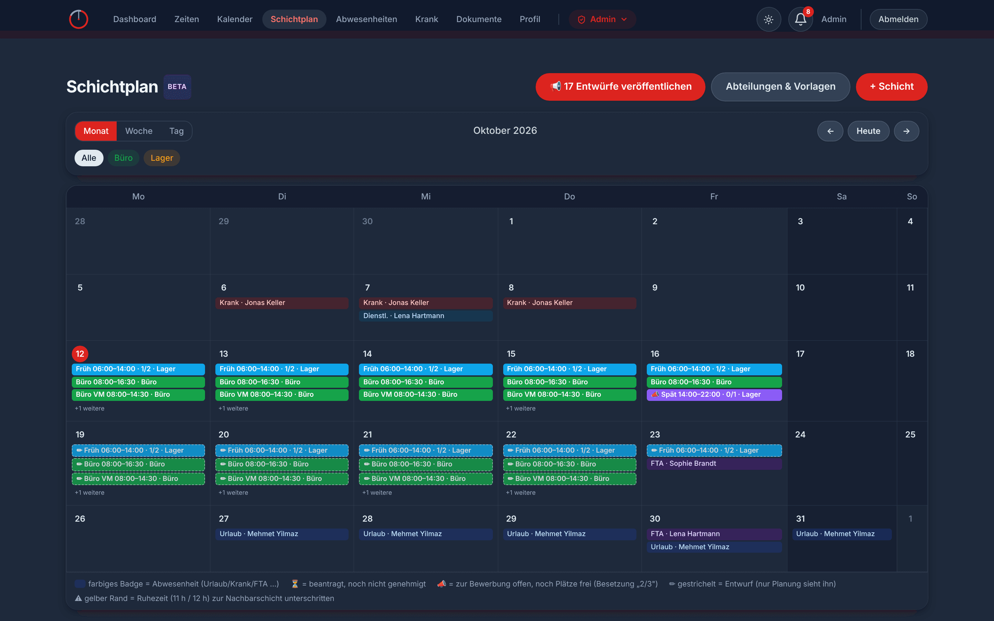Expand +1 weitere on the 22nd

pos(520,492)
